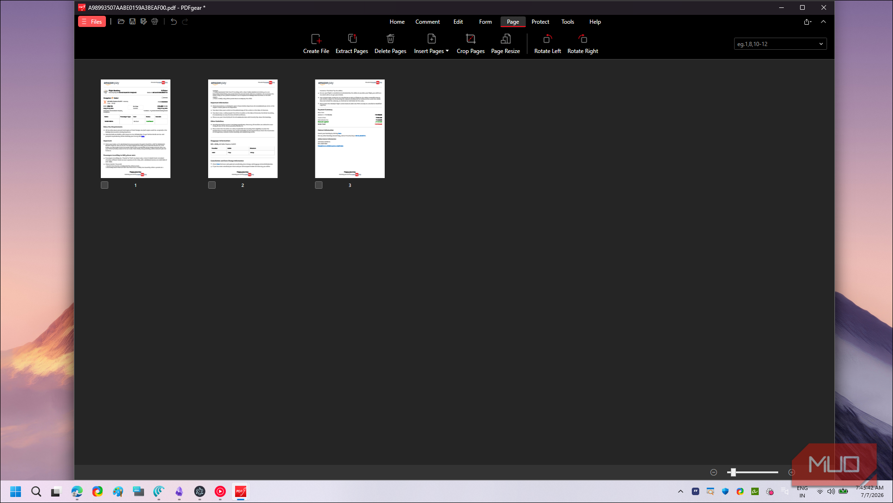Show hidden system tray icons
This screenshot has width=893, height=503.
pos(681,491)
